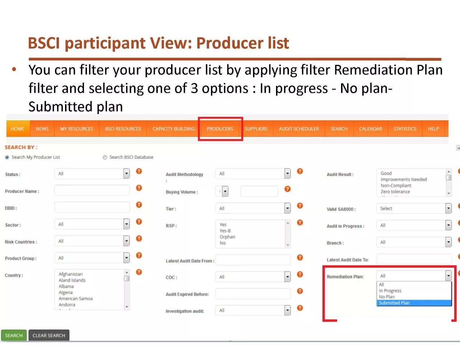
Task: Expand the Tier dropdown
Action: (x=287, y=208)
